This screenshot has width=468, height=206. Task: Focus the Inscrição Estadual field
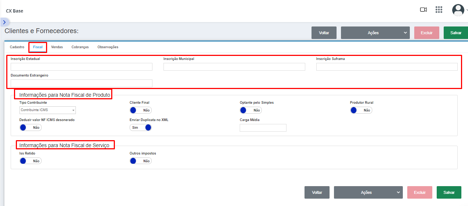coord(81,67)
